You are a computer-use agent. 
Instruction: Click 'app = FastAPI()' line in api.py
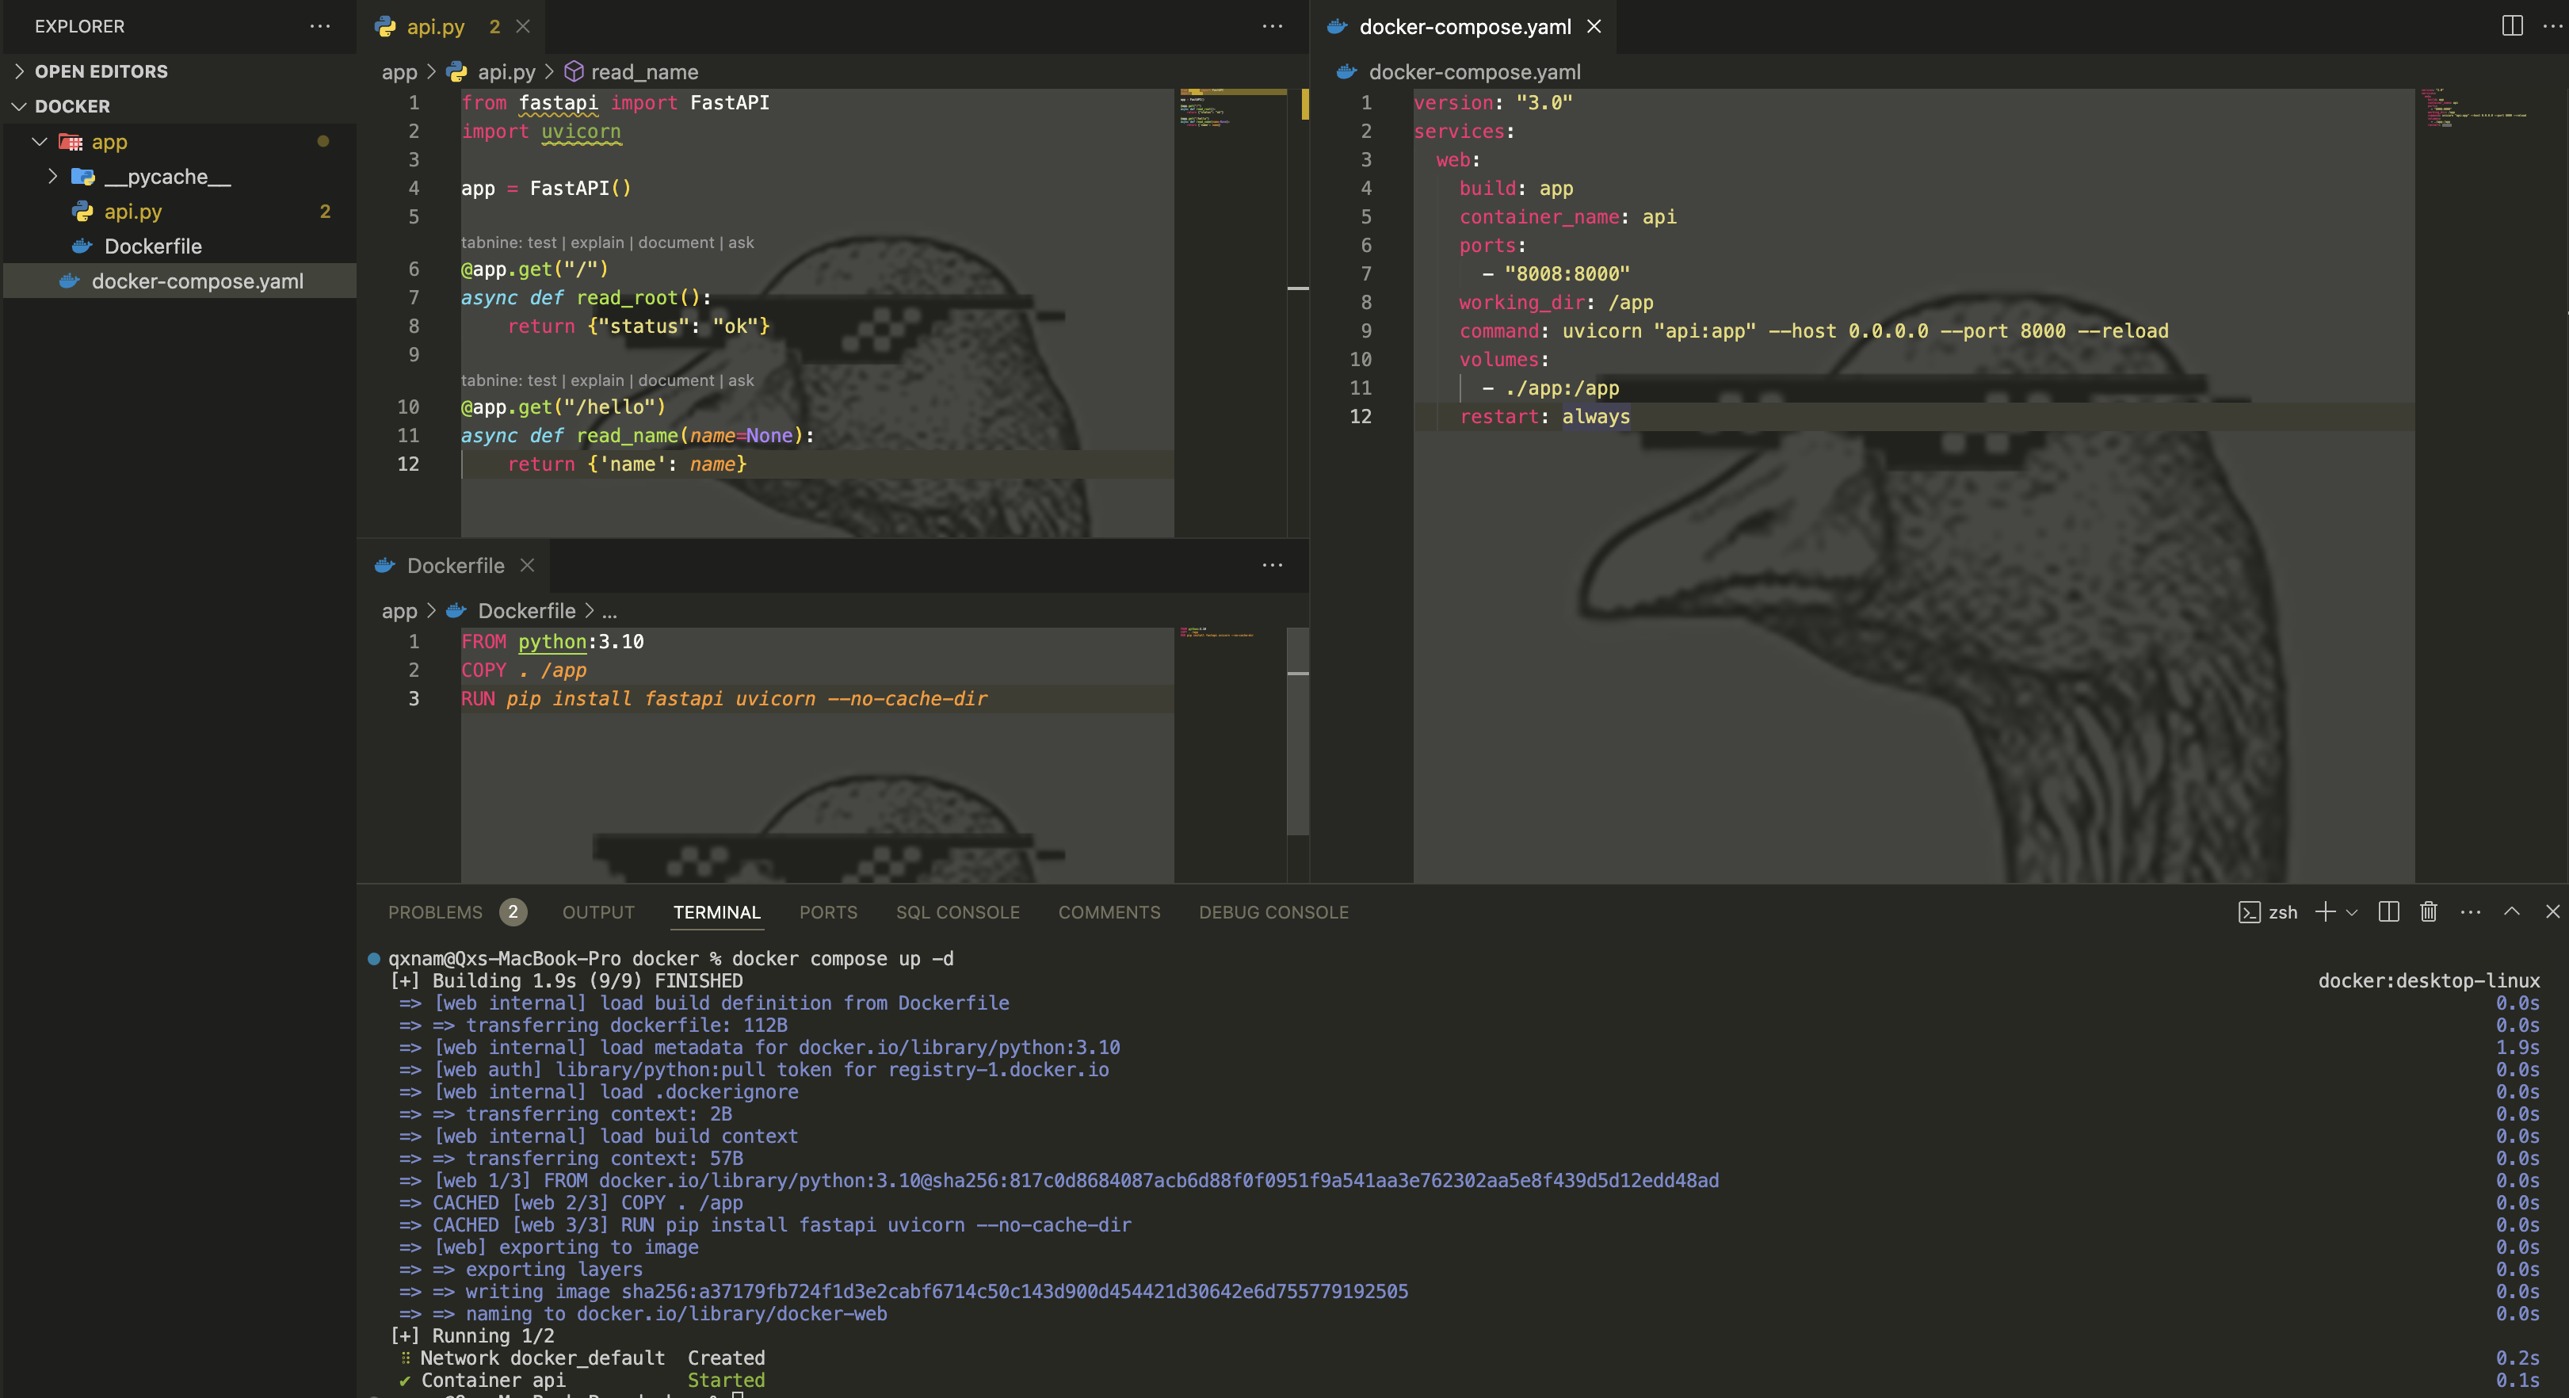545,189
